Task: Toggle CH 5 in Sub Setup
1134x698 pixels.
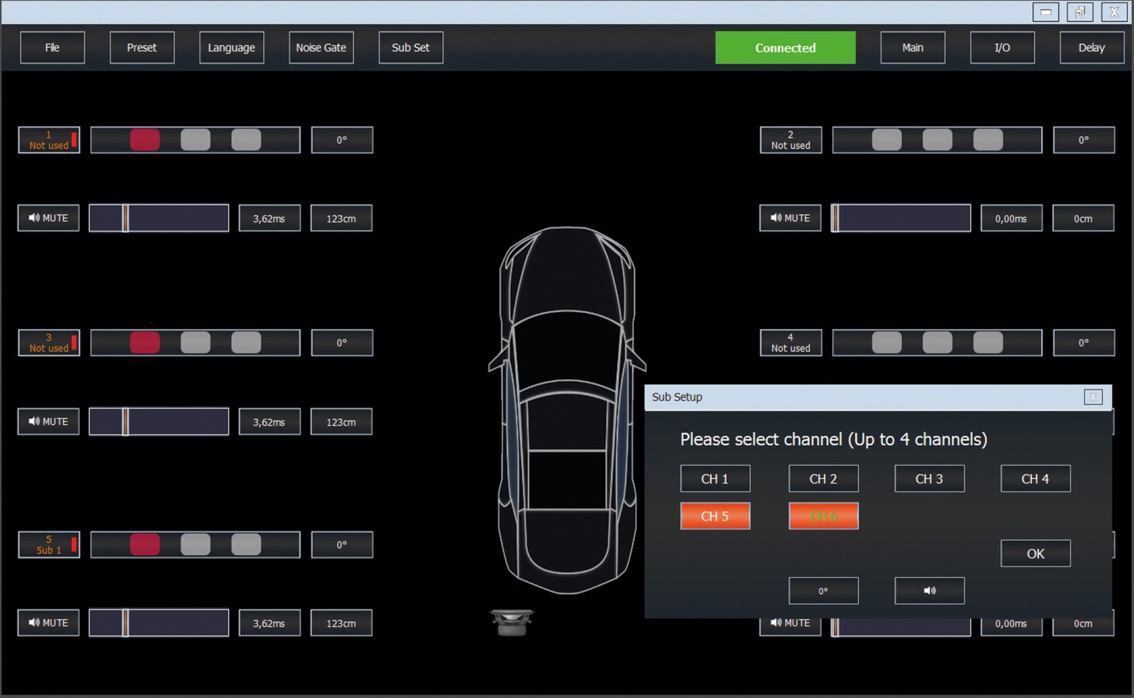Action: 714,516
